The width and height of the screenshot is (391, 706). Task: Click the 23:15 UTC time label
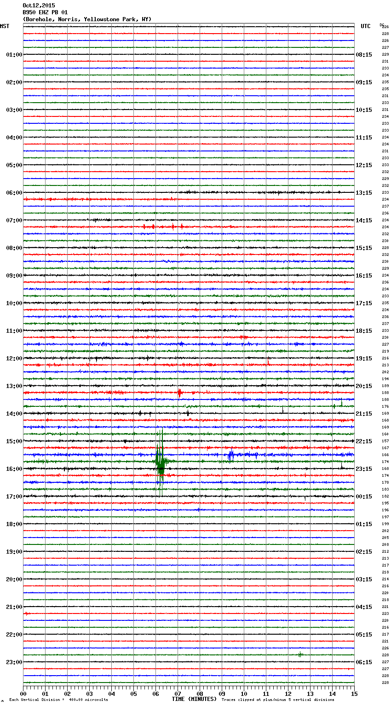click(x=364, y=469)
